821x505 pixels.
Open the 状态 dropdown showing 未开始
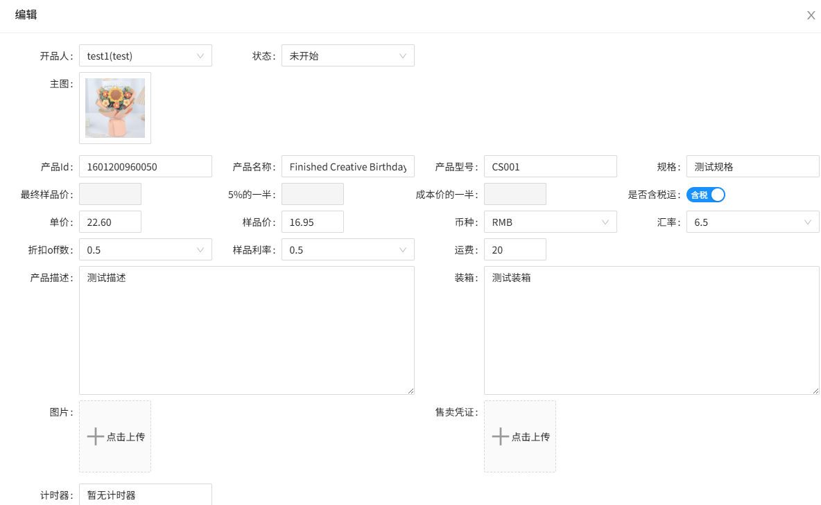coord(347,55)
